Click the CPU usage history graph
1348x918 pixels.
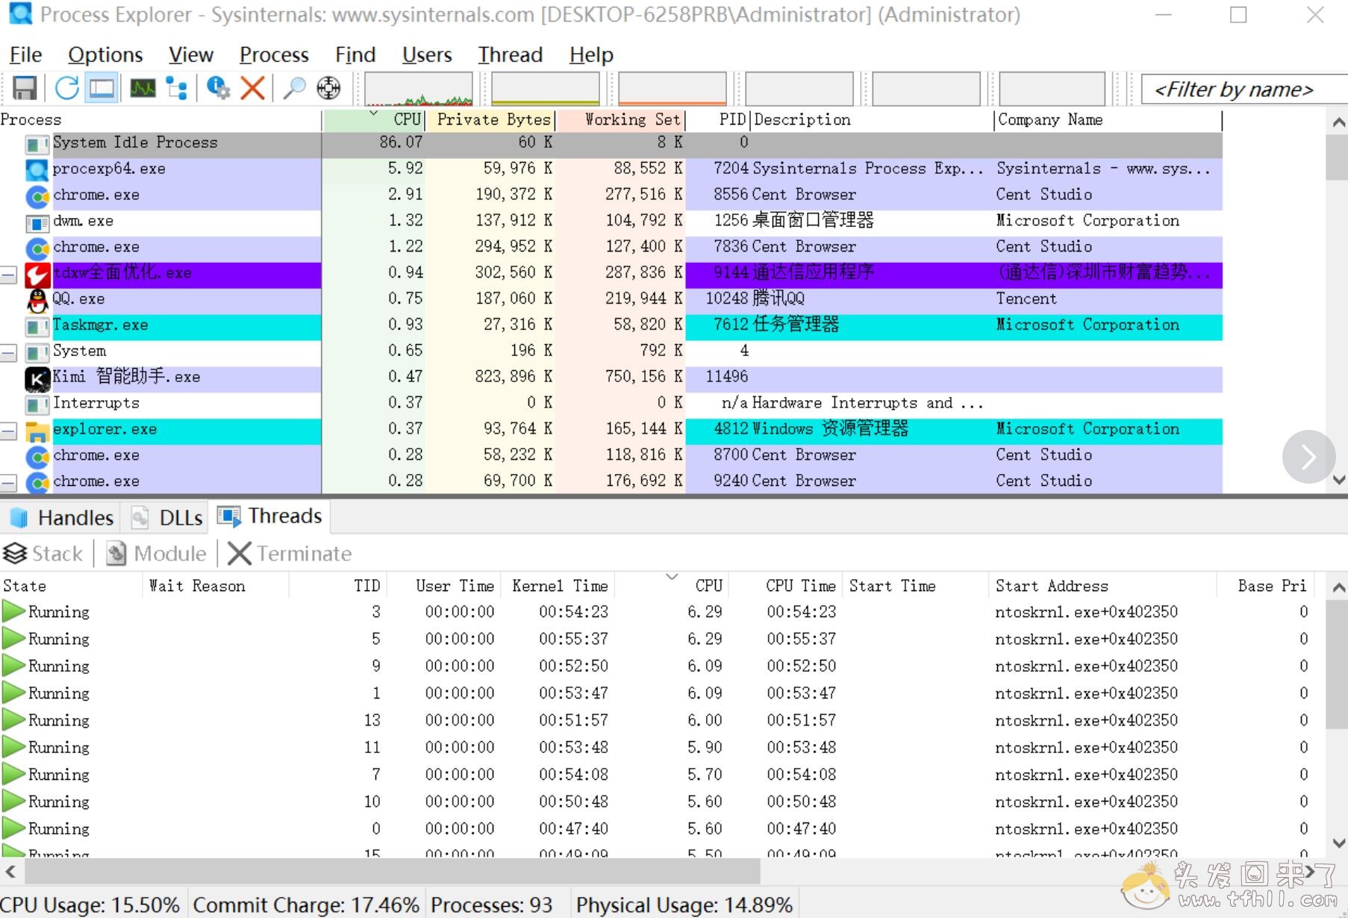point(418,90)
